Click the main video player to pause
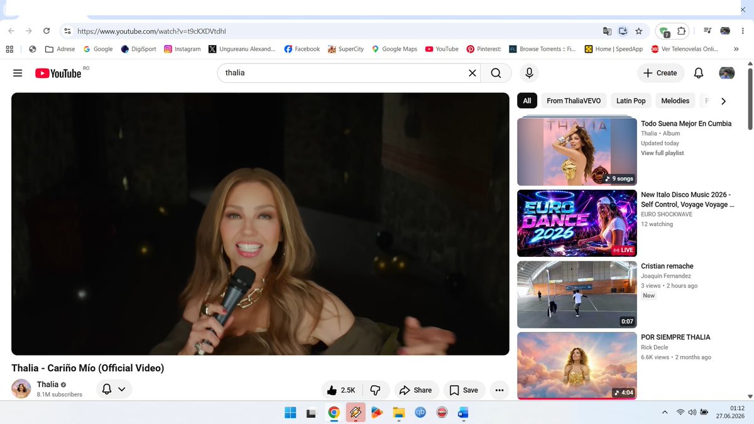 click(260, 224)
